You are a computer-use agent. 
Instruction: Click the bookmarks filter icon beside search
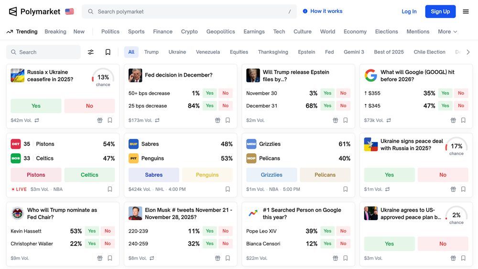tap(108, 52)
